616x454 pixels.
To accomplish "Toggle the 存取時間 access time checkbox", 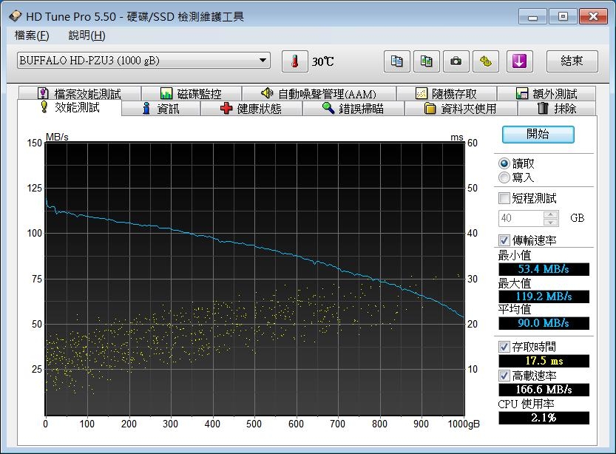I will (504, 346).
